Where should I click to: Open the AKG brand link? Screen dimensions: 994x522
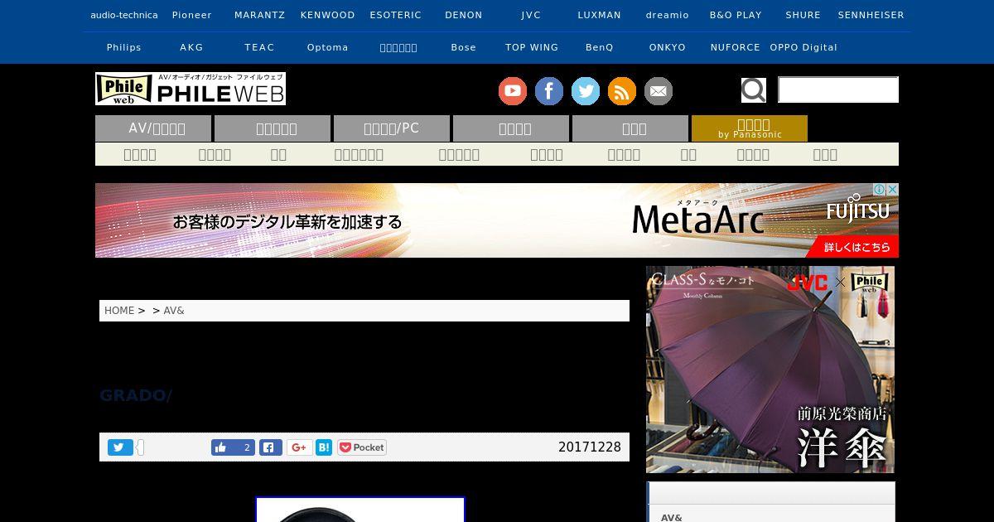(x=192, y=47)
